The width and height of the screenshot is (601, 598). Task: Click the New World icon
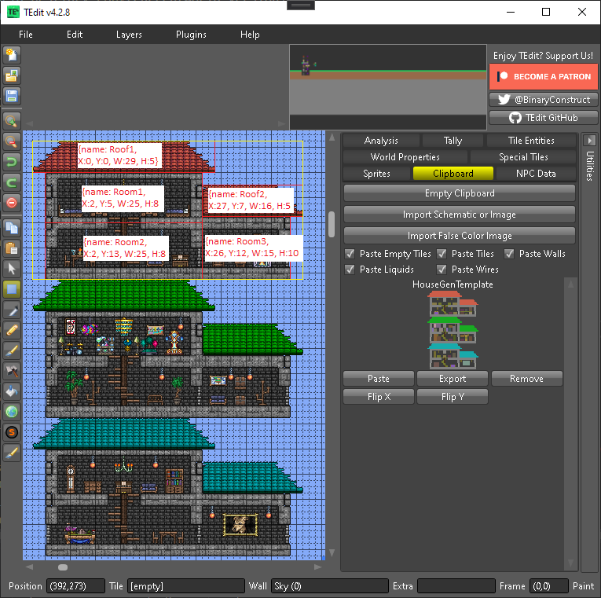pyautogui.click(x=12, y=55)
